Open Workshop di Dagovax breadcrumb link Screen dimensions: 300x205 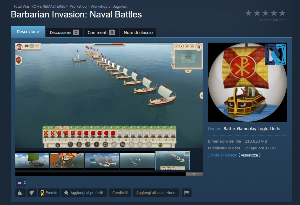pyautogui.click(x=109, y=6)
